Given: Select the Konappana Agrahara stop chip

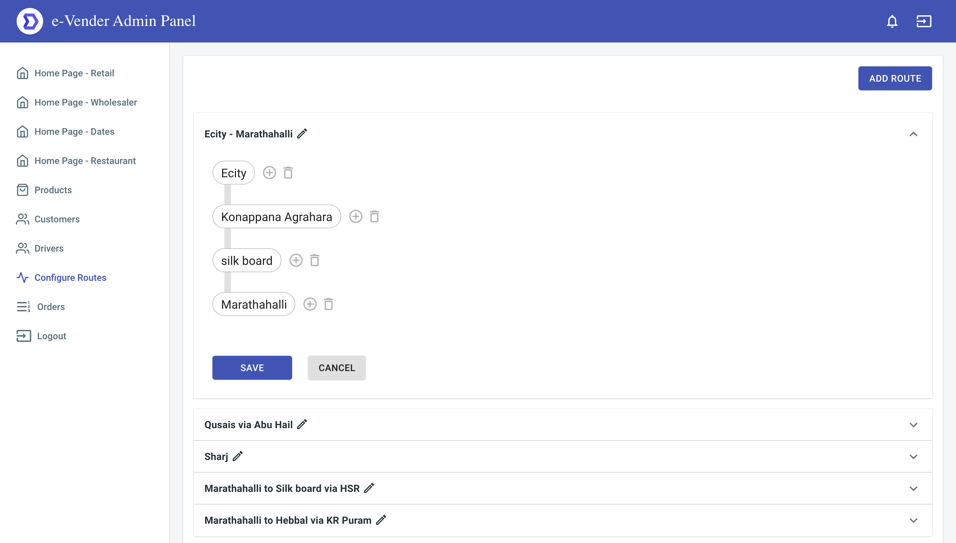Looking at the screenshot, I should pyautogui.click(x=276, y=216).
